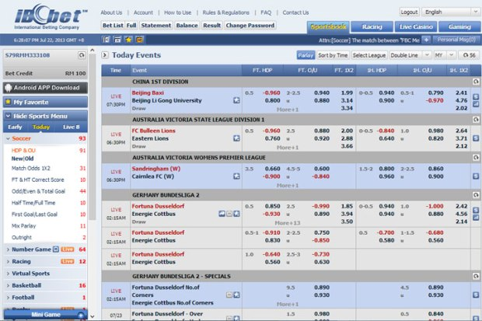Collapse side panel via arrow beside Today Events

(x=105, y=55)
